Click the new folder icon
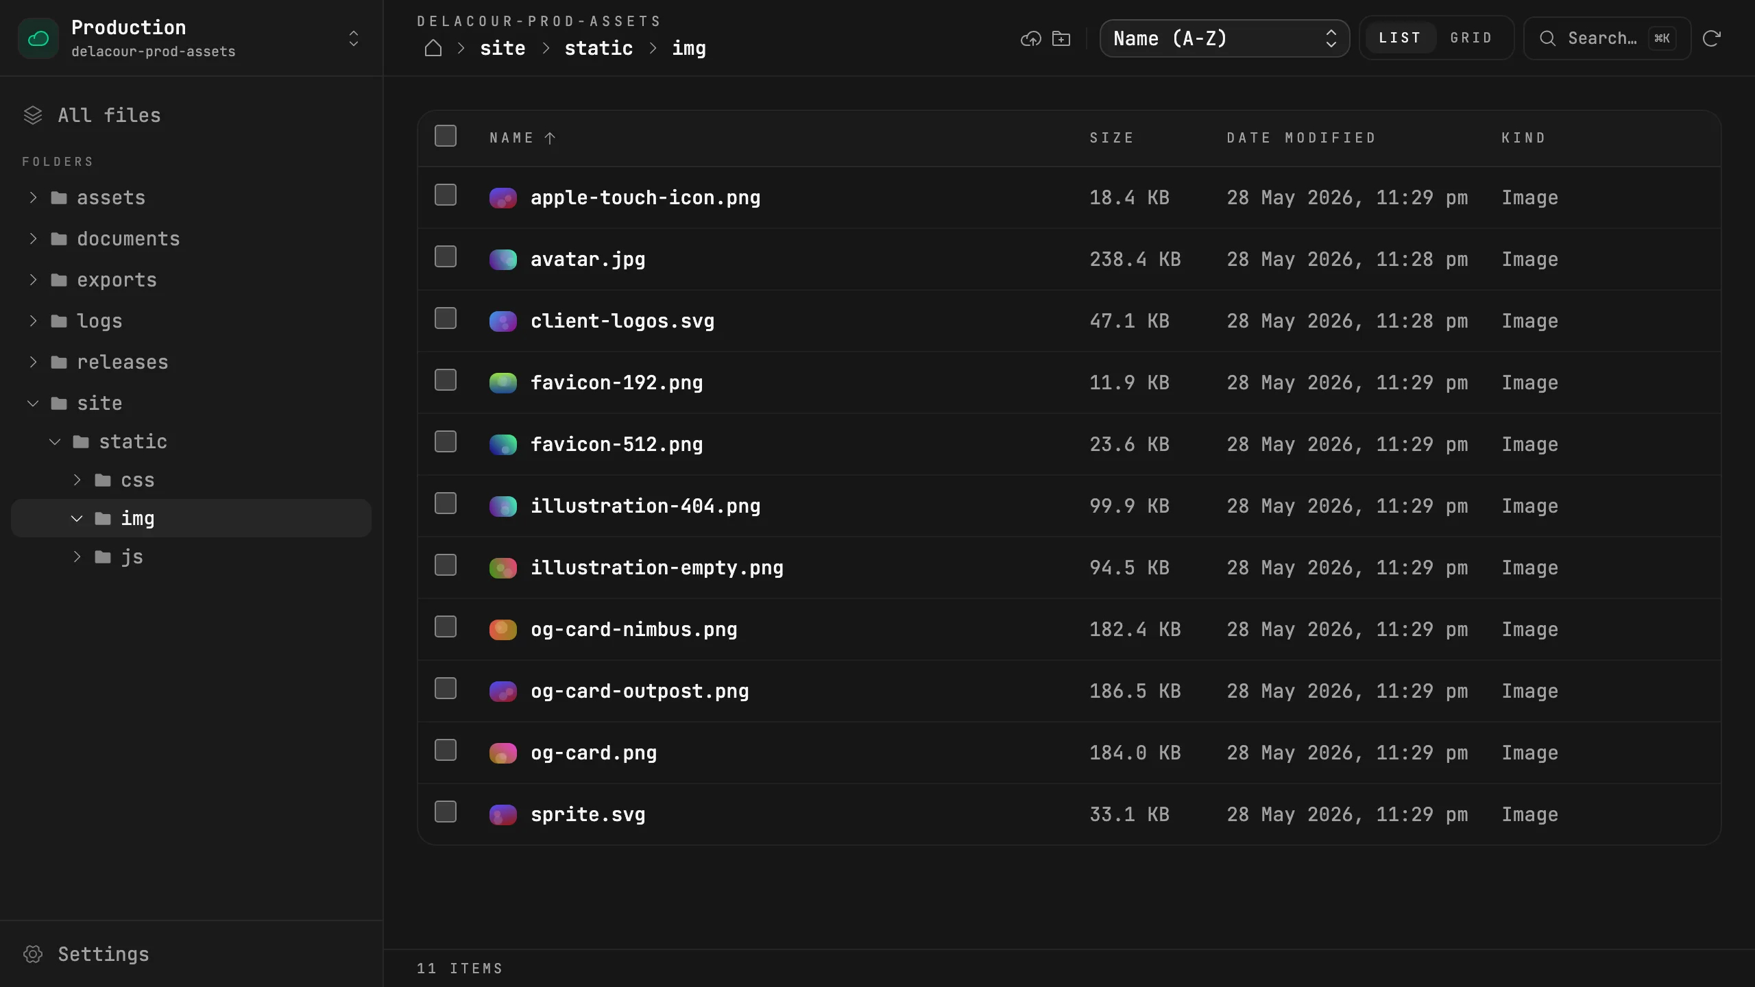Screen dimensions: 1755x987 pyautogui.click(x=1061, y=38)
